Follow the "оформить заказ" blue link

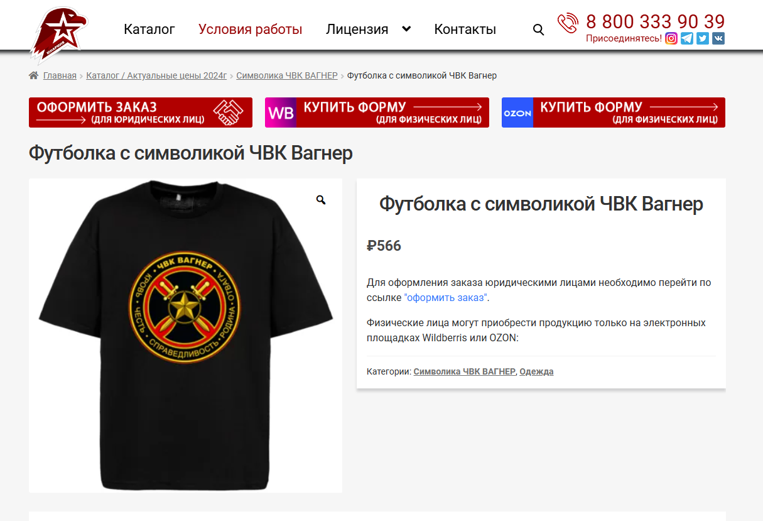coord(446,298)
